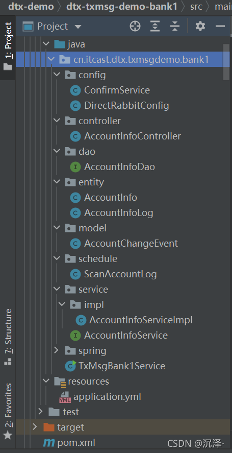Click the Project tree vertical scrollbar
This screenshot has width=232, height=453.
[226, 62]
